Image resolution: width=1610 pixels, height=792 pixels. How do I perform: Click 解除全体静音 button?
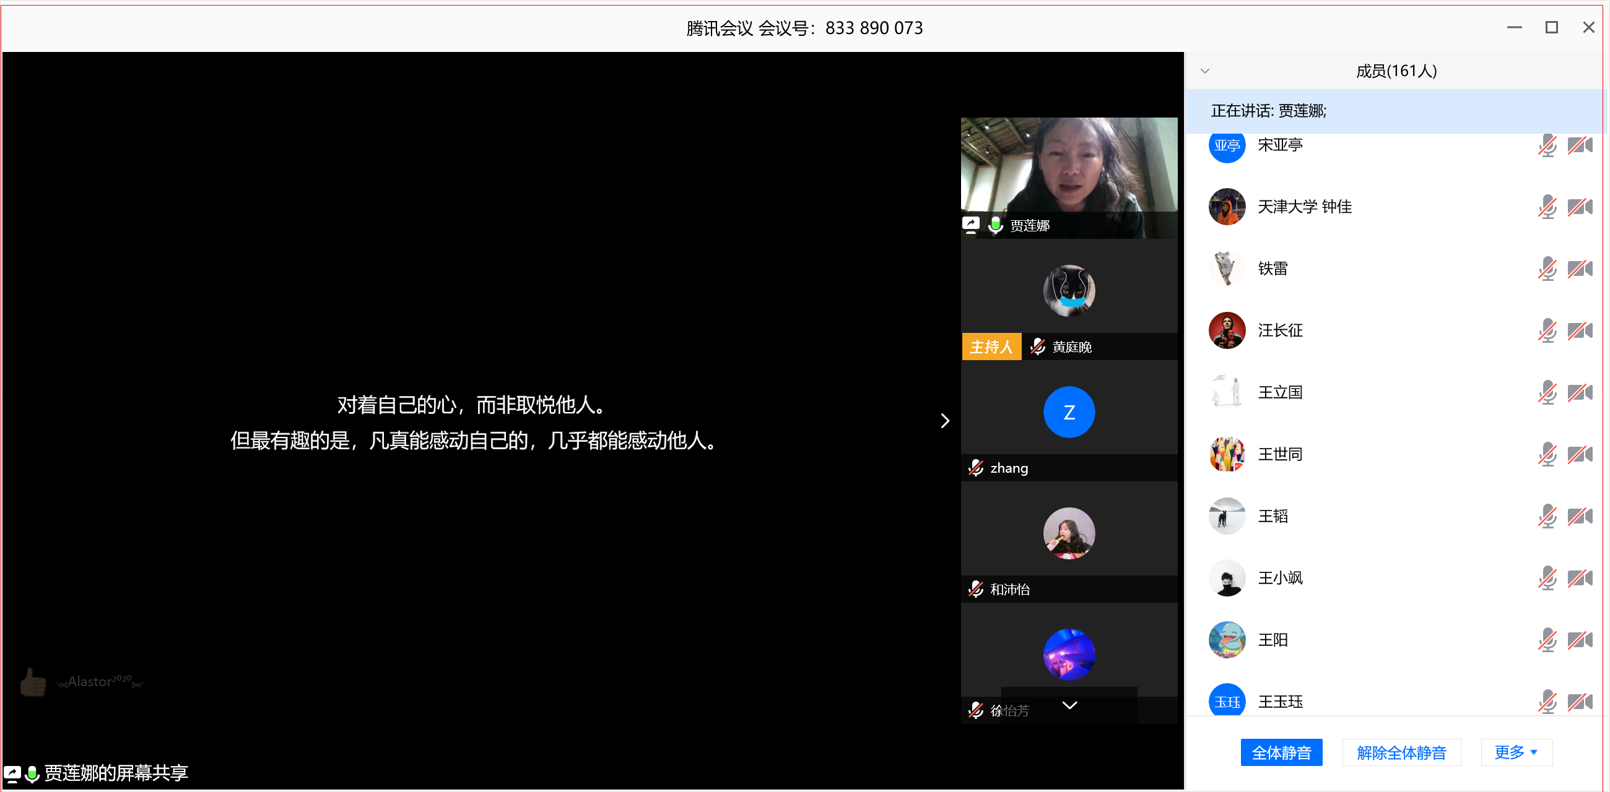pyautogui.click(x=1401, y=752)
